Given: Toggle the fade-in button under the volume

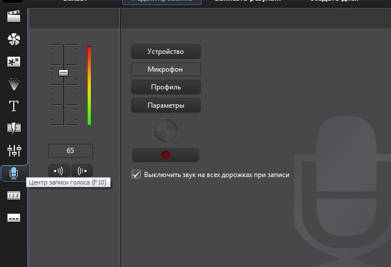Looking at the screenshot, I should coord(59,171).
